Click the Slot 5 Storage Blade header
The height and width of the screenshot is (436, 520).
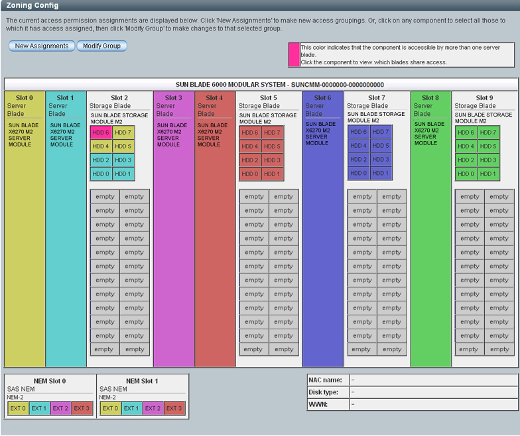pyautogui.click(x=268, y=102)
